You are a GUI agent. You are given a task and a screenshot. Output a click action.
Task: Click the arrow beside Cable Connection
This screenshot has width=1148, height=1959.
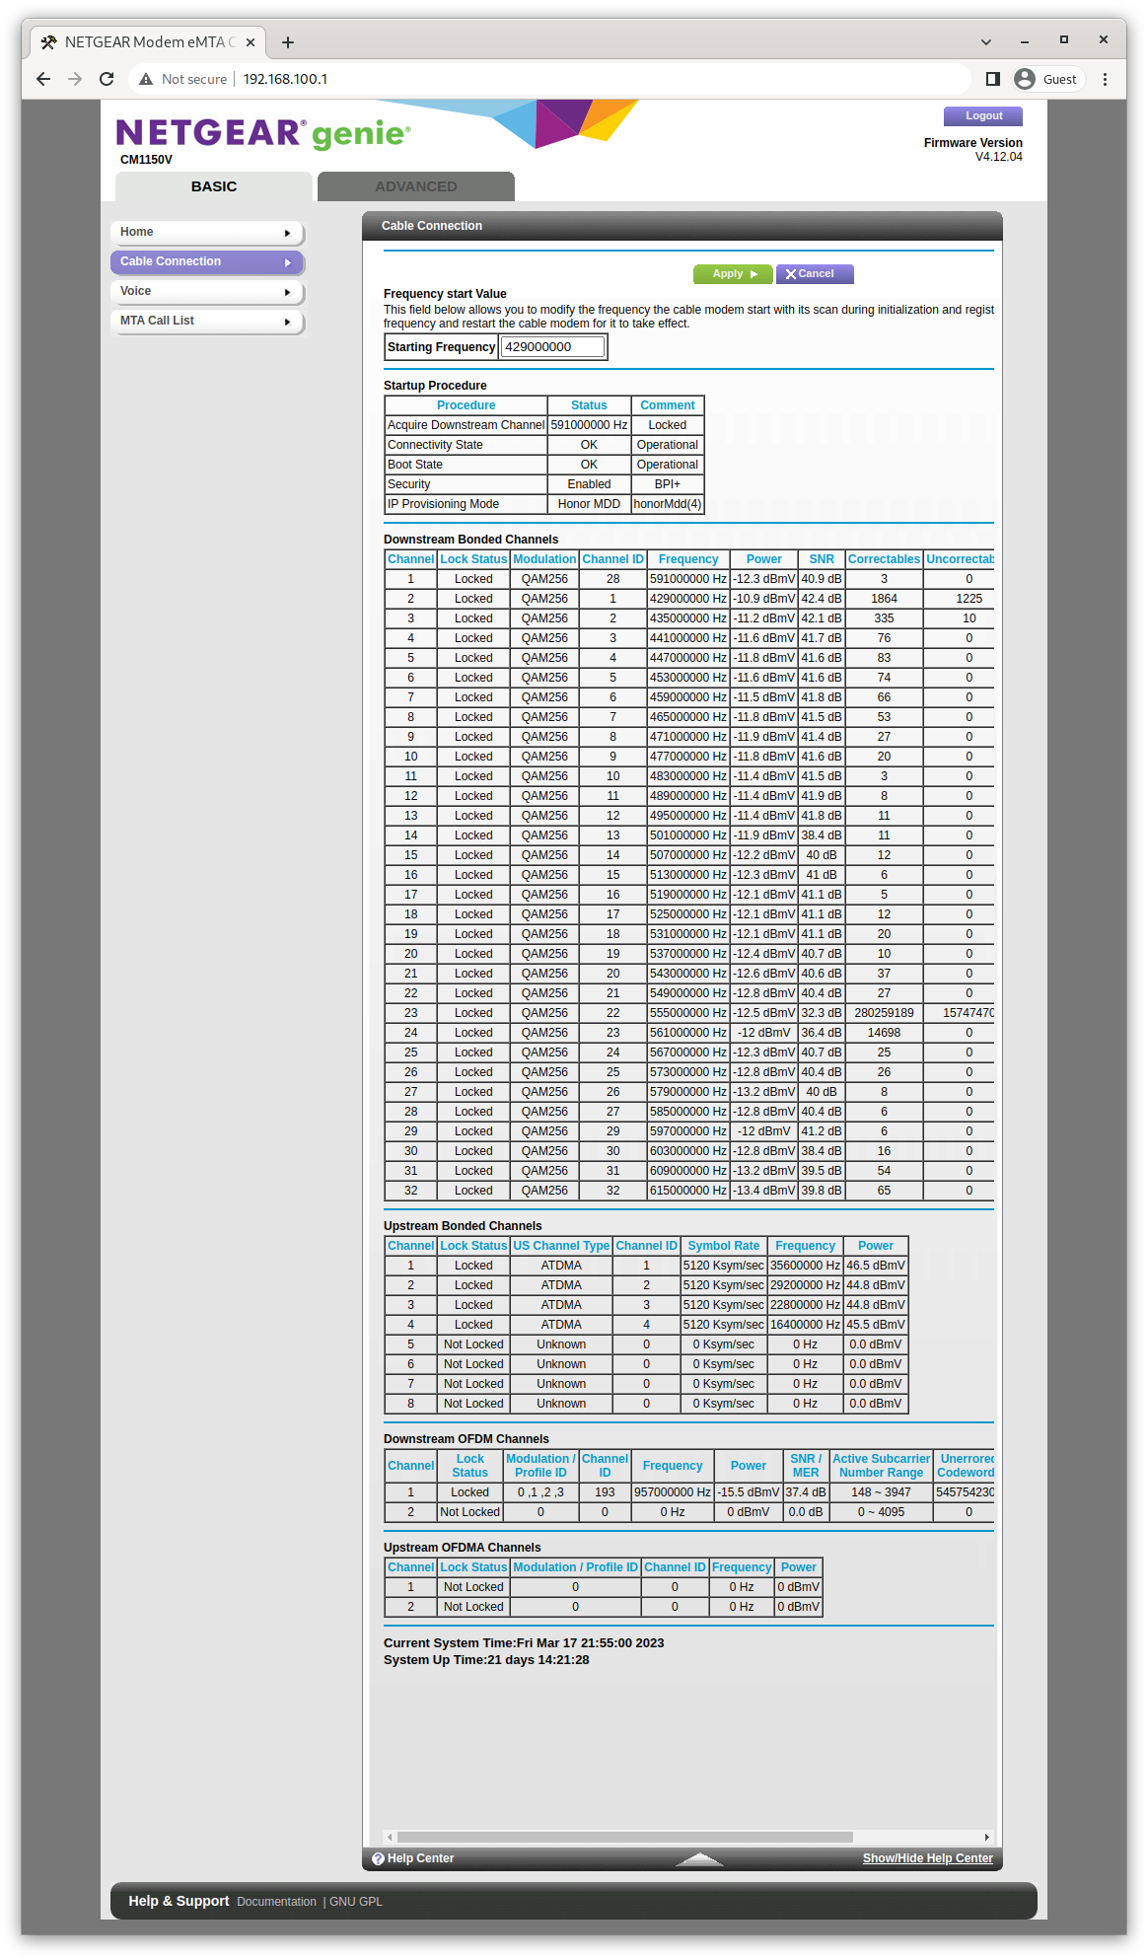287,262
